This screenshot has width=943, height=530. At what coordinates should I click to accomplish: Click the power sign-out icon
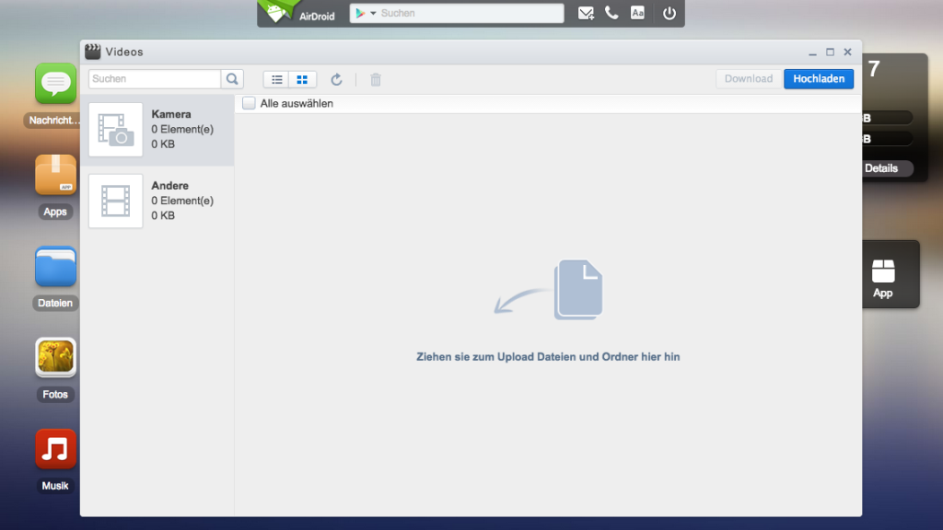(669, 13)
